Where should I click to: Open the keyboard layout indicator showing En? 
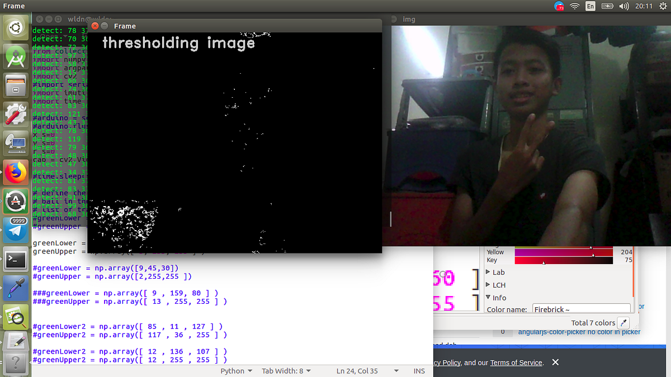click(590, 6)
